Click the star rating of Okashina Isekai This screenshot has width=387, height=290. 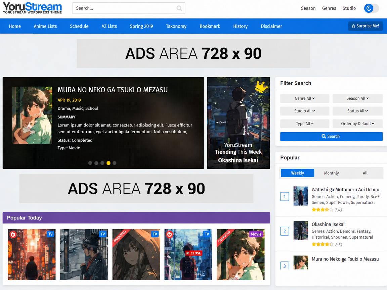(322, 245)
